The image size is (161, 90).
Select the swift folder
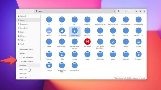coord(113,55)
